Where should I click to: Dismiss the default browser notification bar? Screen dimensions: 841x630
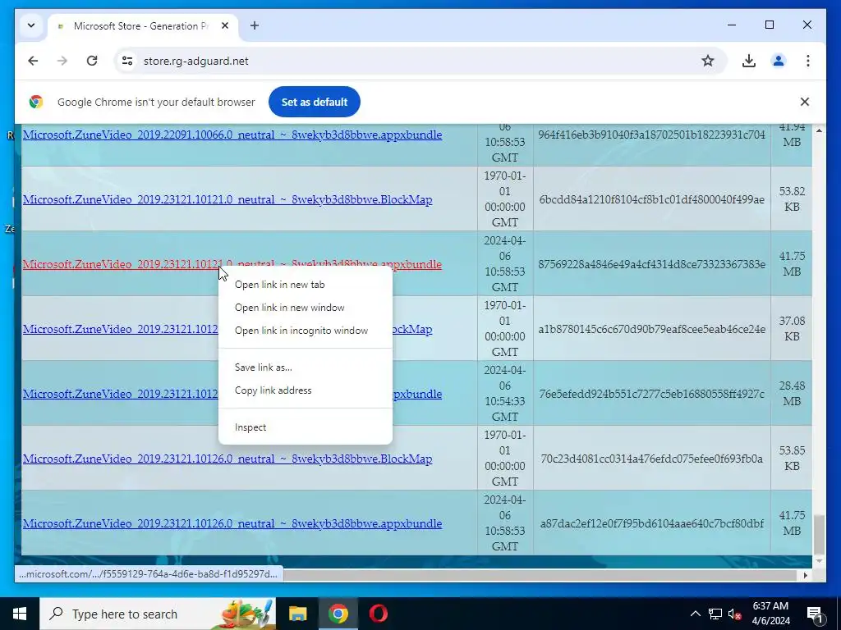pyautogui.click(x=805, y=102)
